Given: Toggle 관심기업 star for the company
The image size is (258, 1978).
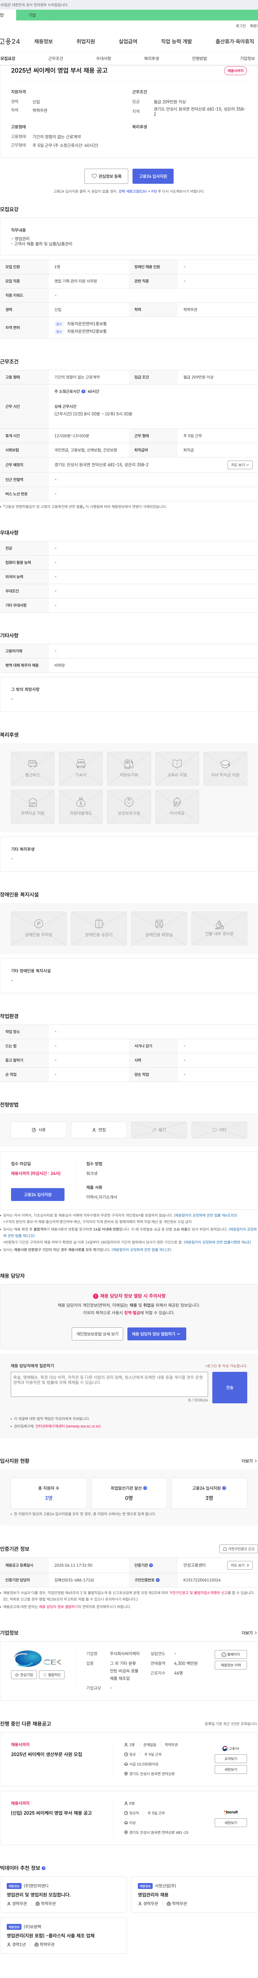Looking at the screenshot, I should click(x=24, y=1675).
